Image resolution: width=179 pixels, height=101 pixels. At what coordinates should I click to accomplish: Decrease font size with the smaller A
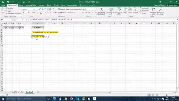point(42,9)
